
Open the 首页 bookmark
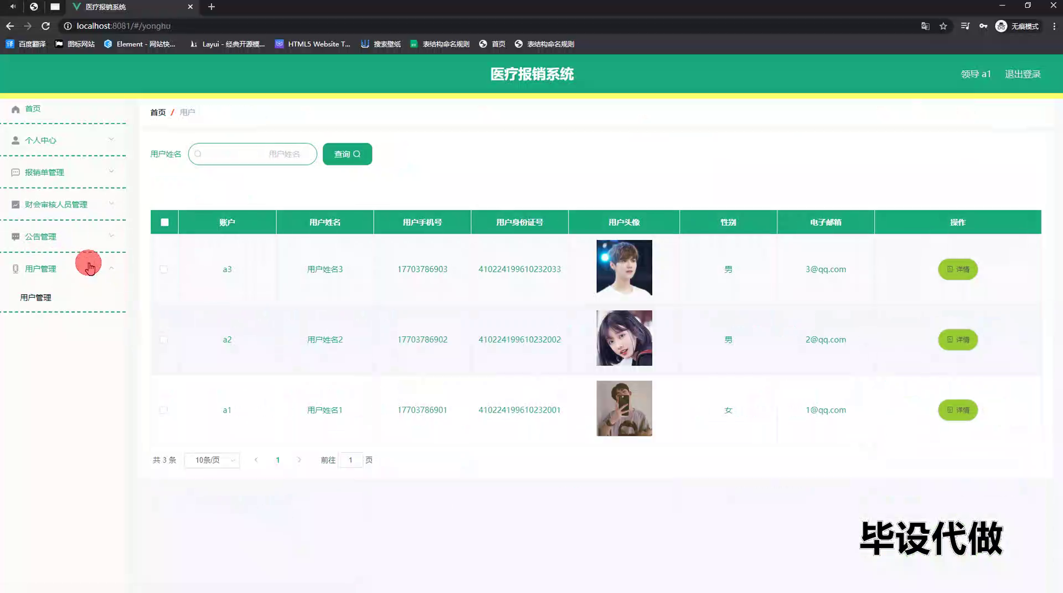[x=492, y=44]
